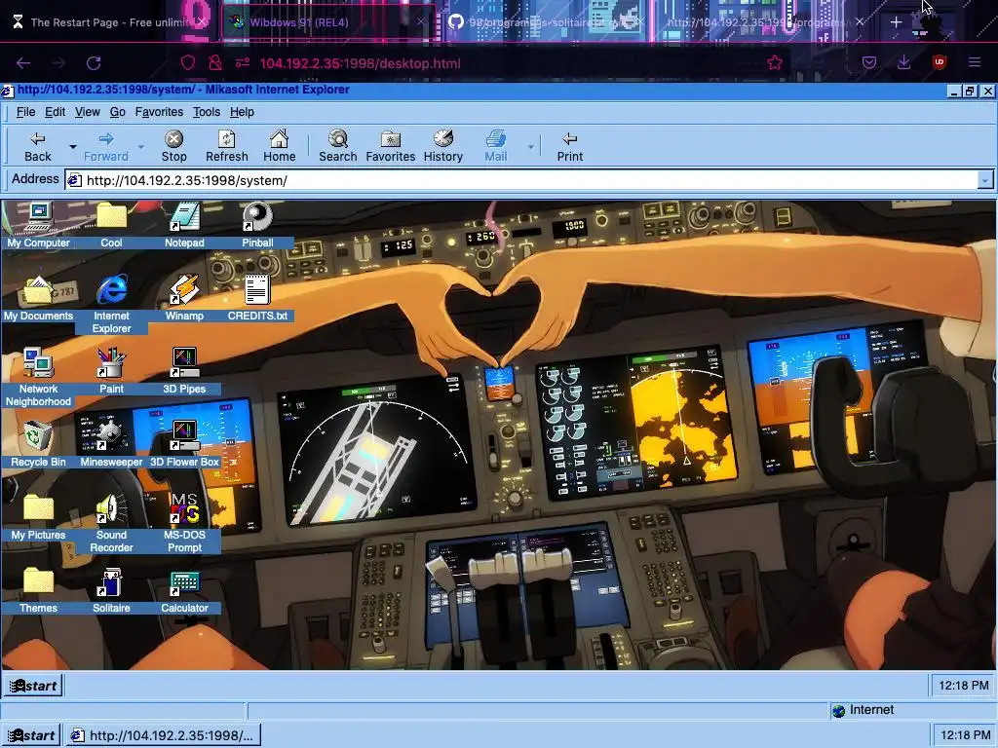The width and height of the screenshot is (998, 748).
Task: Expand the Mail dropdown arrow
Action: point(530,147)
